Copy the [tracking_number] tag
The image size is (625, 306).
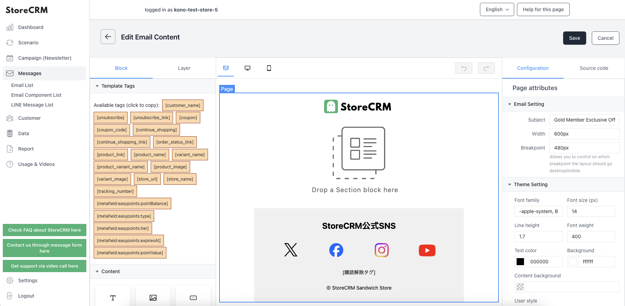click(x=115, y=191)
